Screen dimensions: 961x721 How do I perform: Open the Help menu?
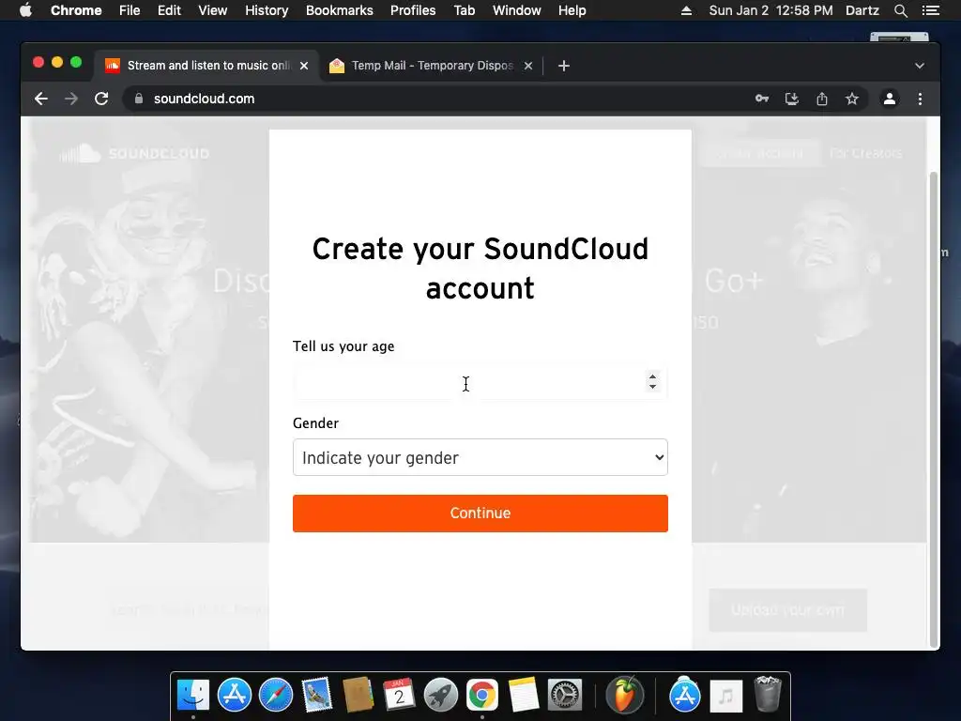[572, 10]
